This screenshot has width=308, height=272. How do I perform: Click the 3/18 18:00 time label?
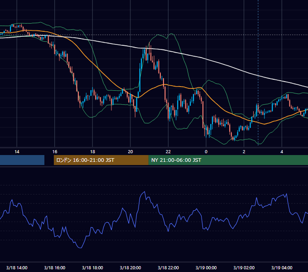[92, 267]
